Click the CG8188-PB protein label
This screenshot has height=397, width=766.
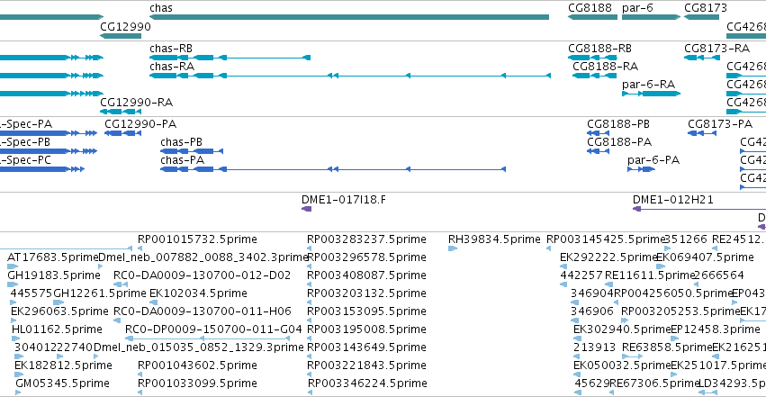click(618, 124)
